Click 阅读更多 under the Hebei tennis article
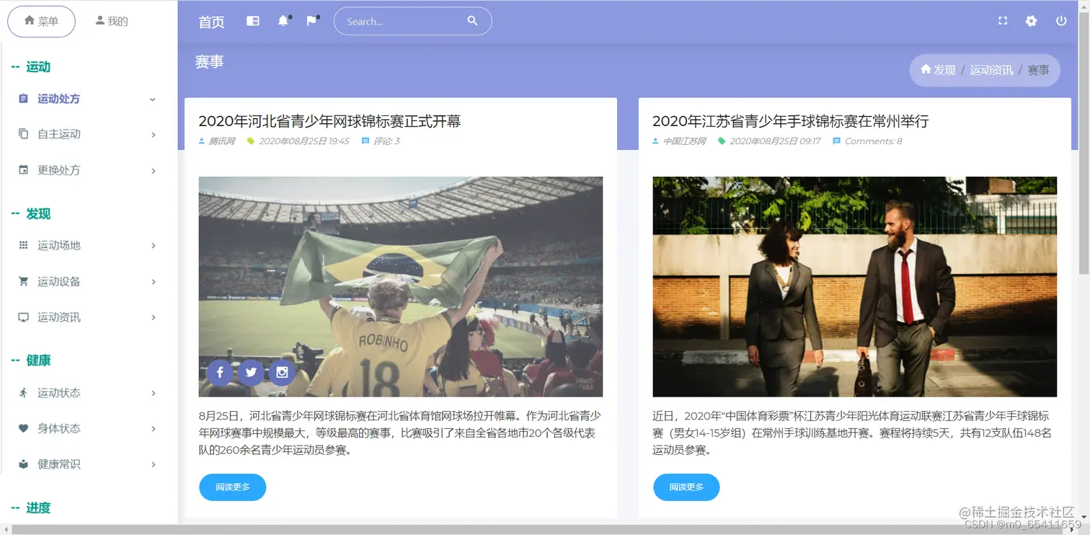This screenshot has width=1090, height=535. (232, 487)
